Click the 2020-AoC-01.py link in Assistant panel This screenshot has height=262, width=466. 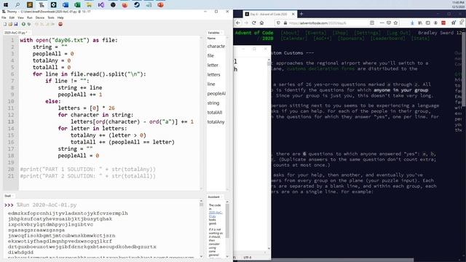pos(216,214)
